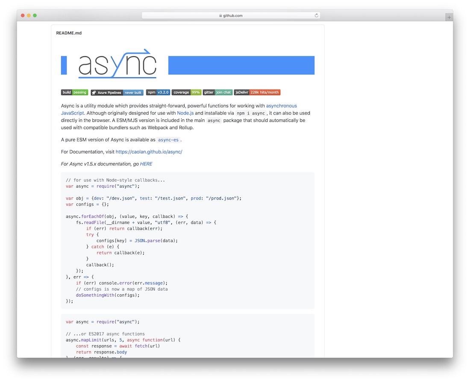
Task: Open a new browser tab with plus button
Action: [x=449, y=18]
